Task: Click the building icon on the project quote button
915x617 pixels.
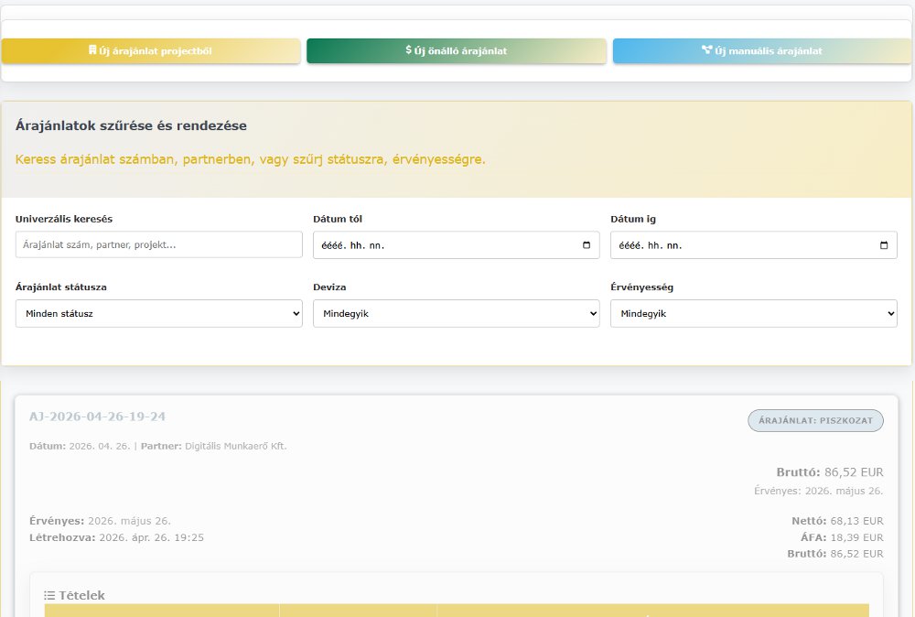Action: coord(91,50)
